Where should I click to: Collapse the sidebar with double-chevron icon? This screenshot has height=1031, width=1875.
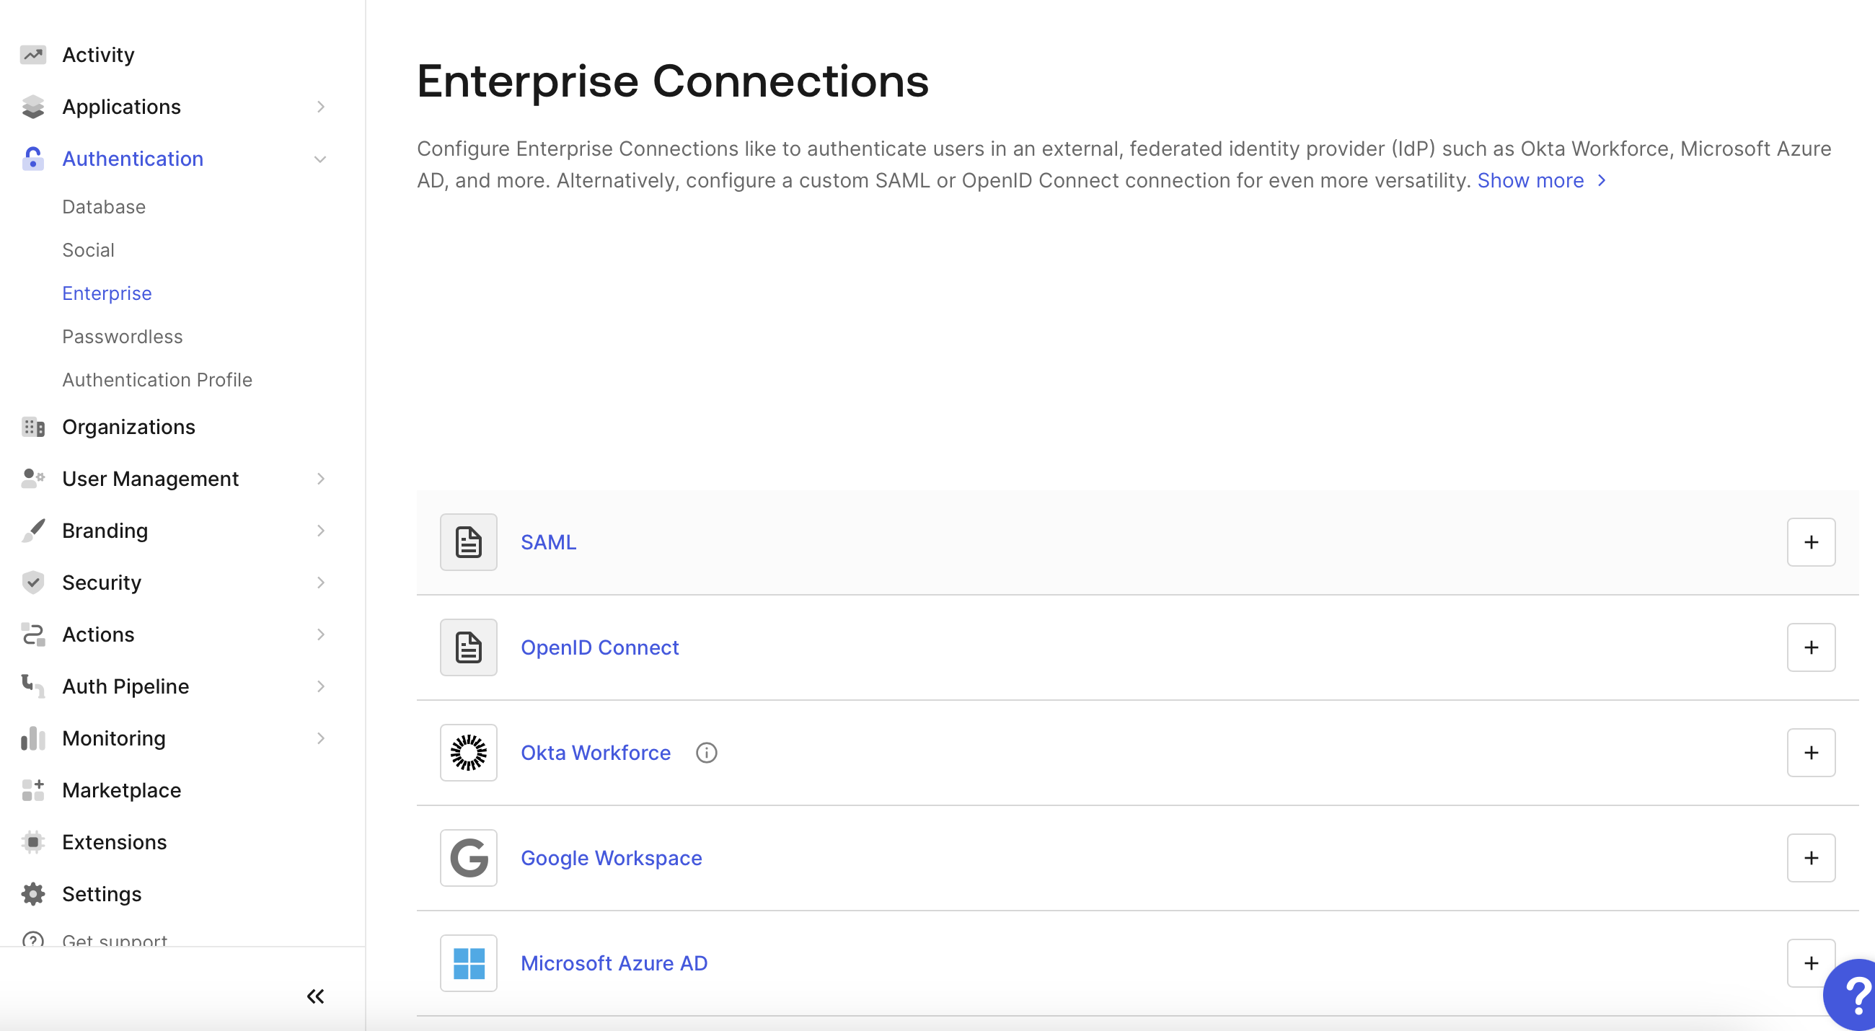315,997
